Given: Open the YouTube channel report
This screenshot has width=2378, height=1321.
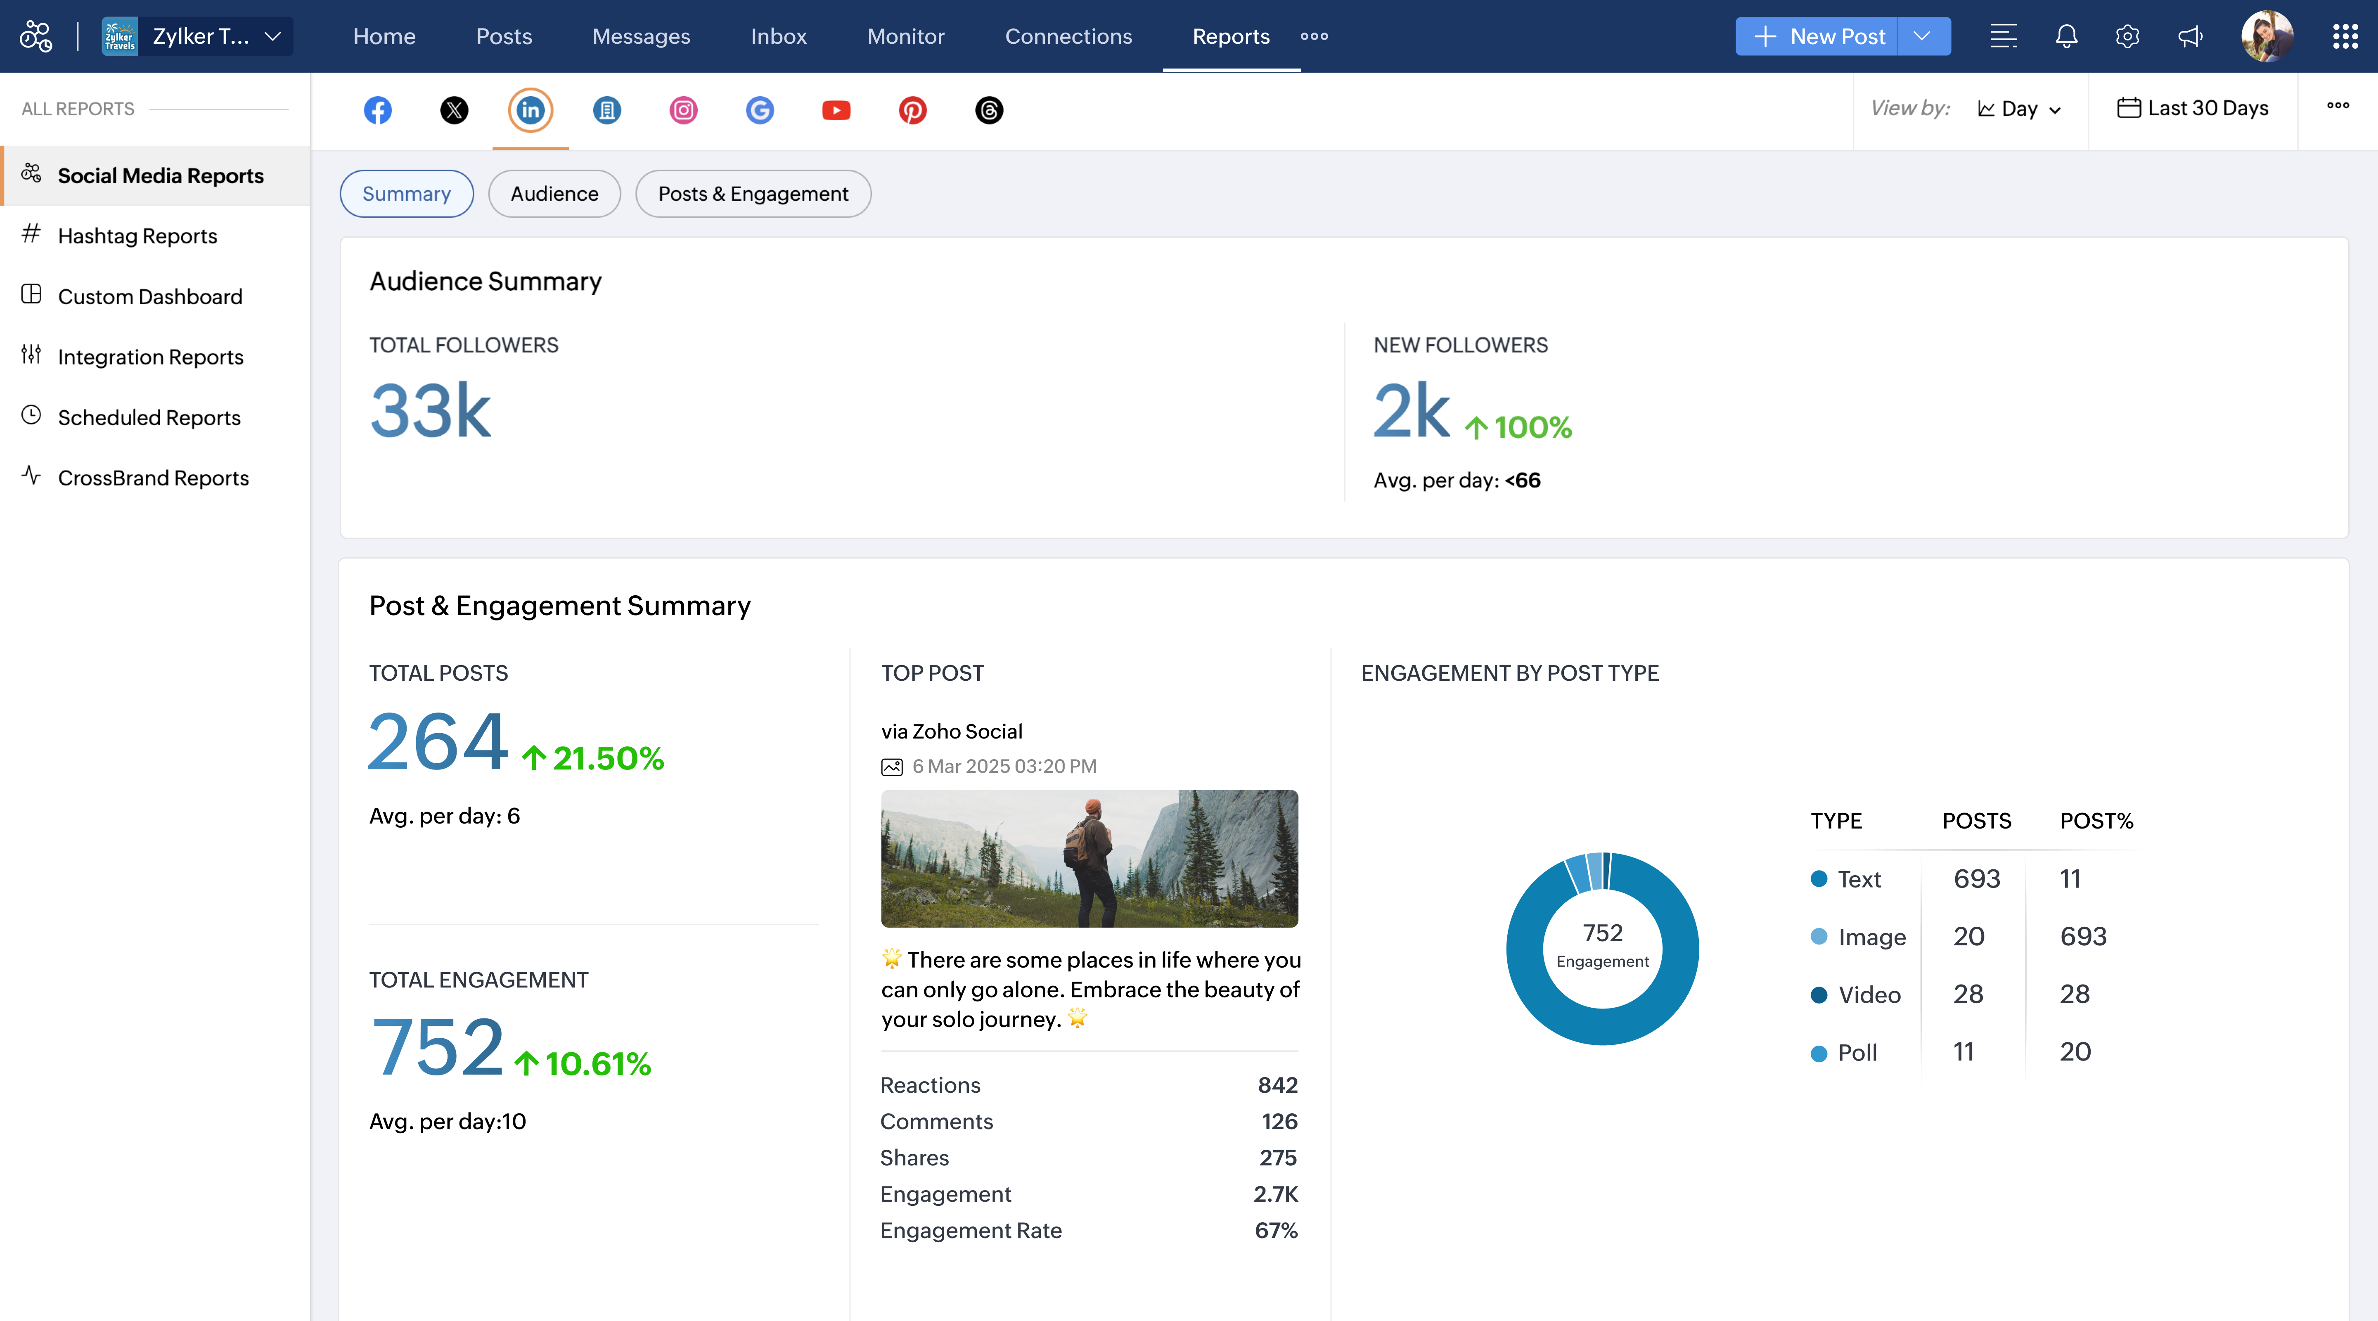Looking at the screenshot, I should click(x=836, y=110).
